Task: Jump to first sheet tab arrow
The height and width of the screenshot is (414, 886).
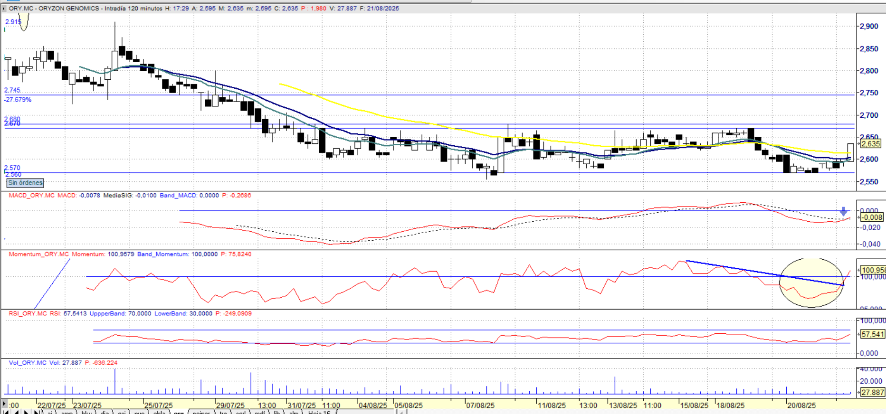Action: (x=6, y=412)
